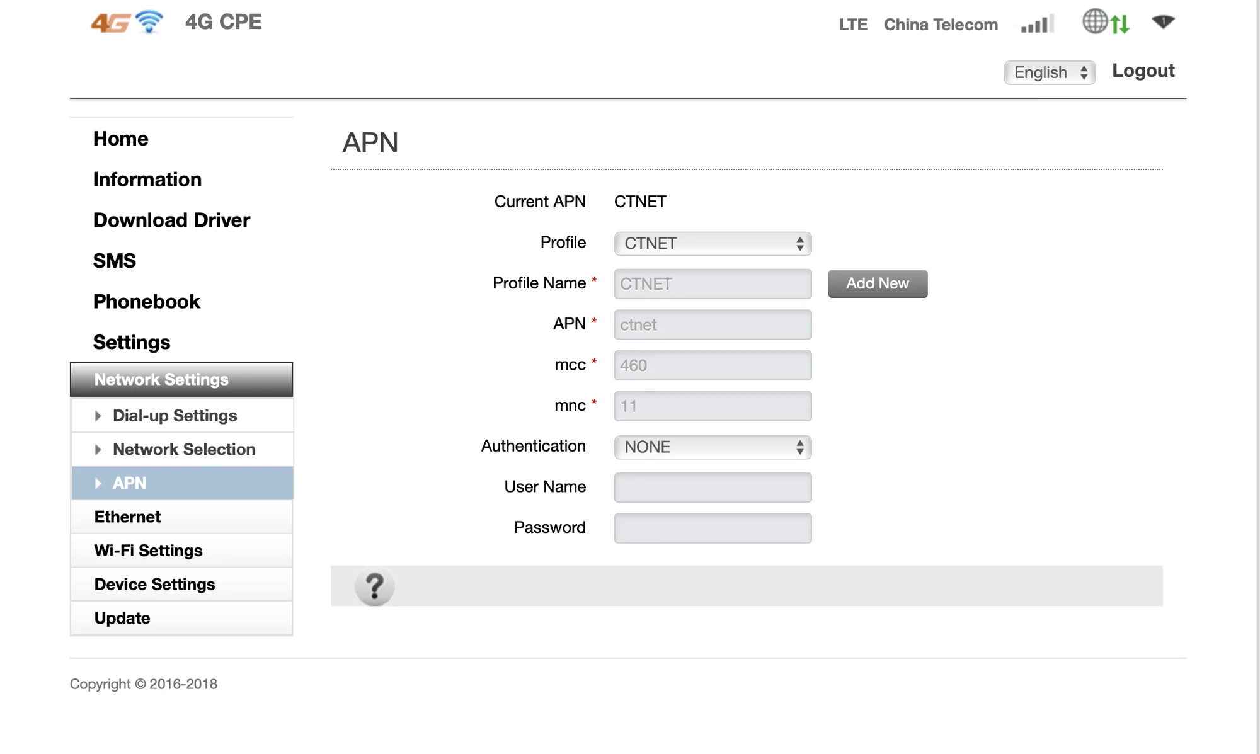Click the Wi-Fi status icon in header
1260x754 pixels.
tap(1163, 22)
